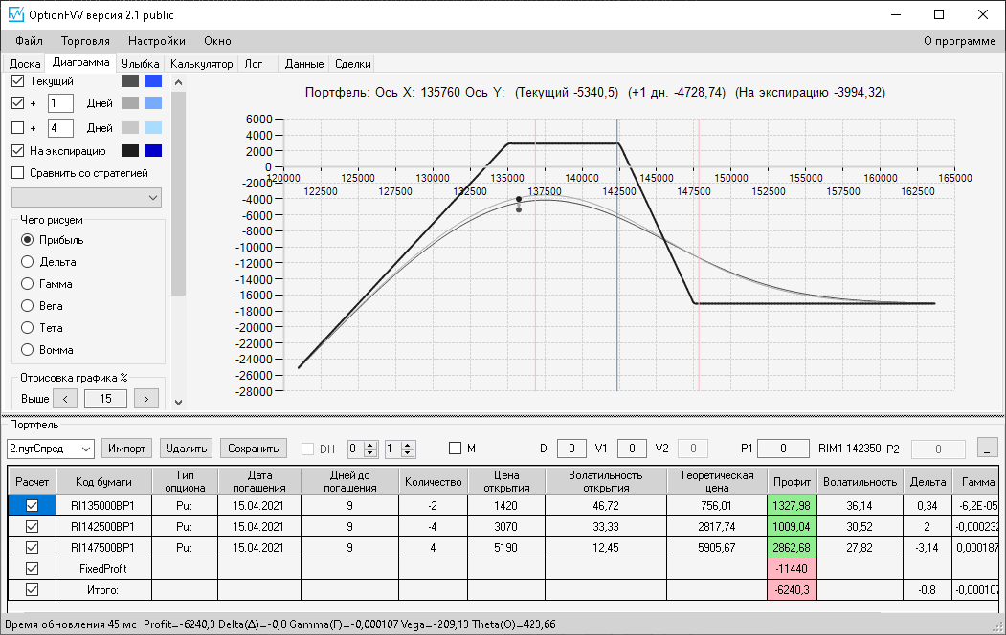1006x635 pixels.
Task: Toggle Расчет checkbox for RI147500BP1
Action: 33,548
